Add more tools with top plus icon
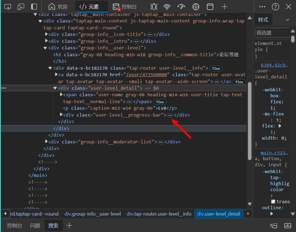This screenshot has width=296, height=232. [x=225, y=7]
